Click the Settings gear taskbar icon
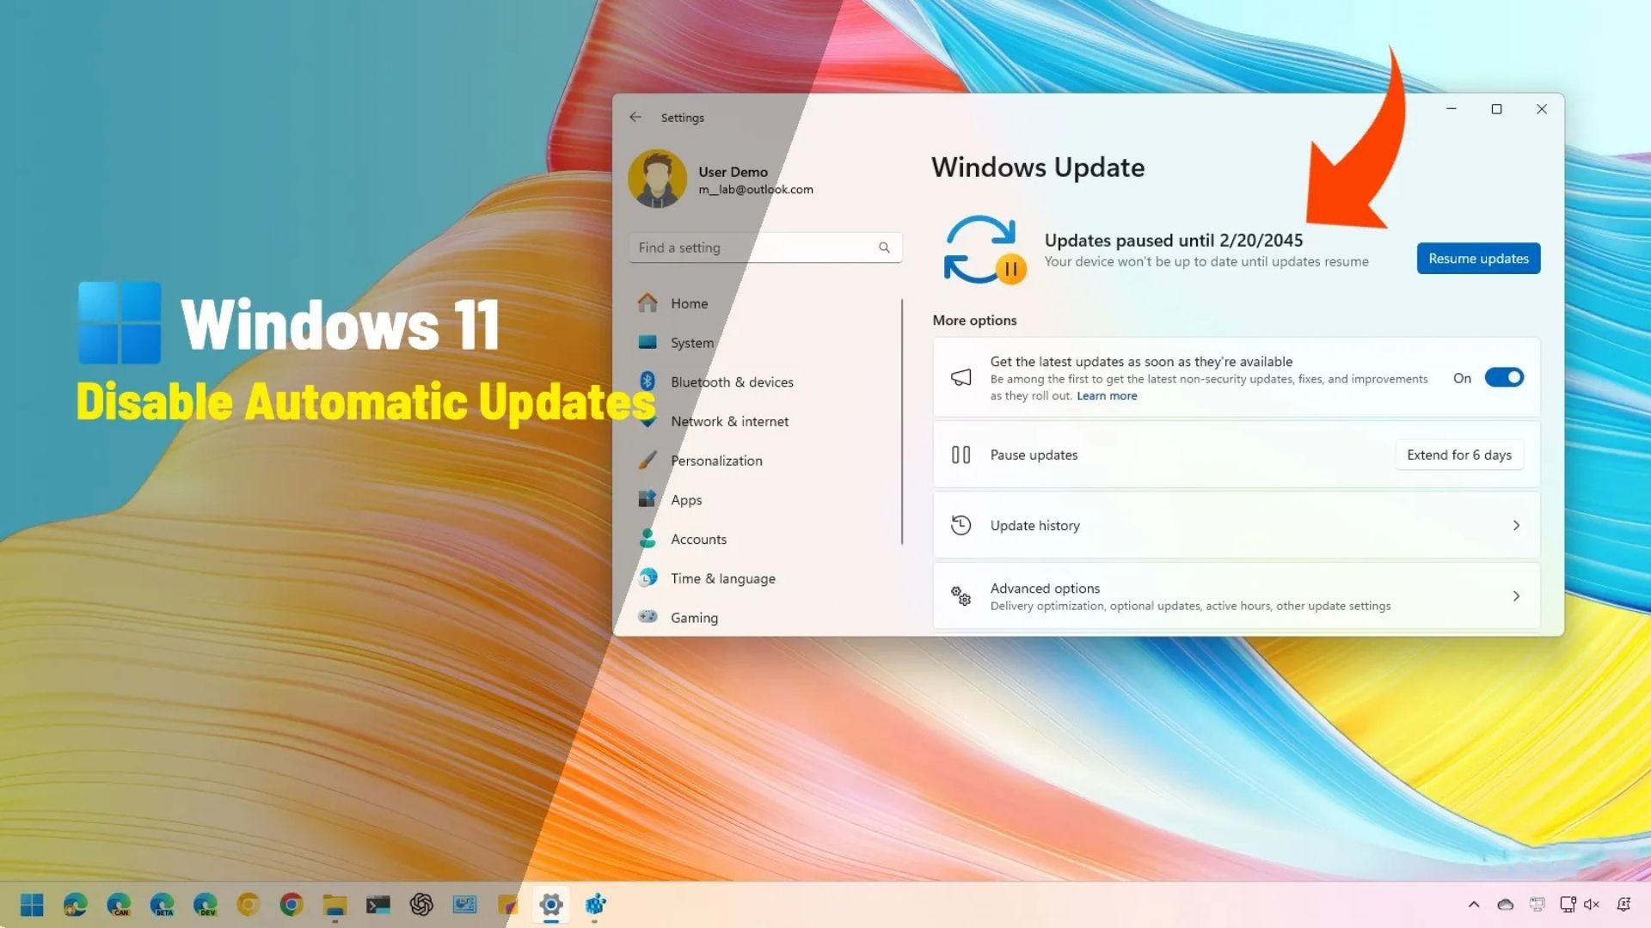The height and width of the screenshot is (928, 1651). point(551,905)
